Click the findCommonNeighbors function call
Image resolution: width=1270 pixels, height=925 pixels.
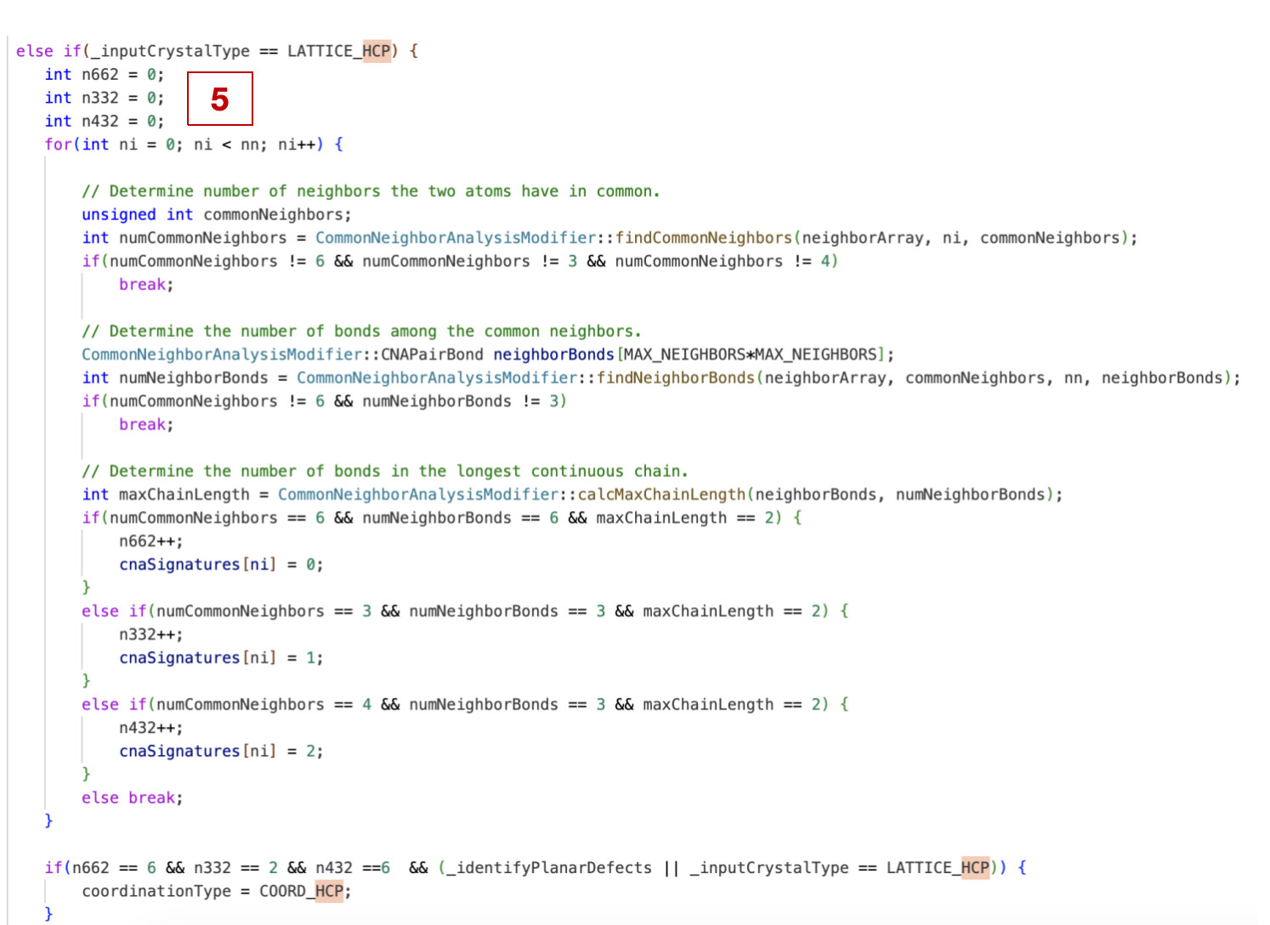click(x=706, y=237)
